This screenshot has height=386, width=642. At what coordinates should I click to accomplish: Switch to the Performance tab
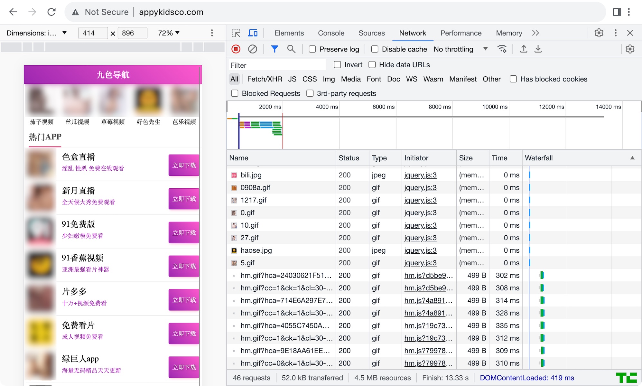pos(461,33)
